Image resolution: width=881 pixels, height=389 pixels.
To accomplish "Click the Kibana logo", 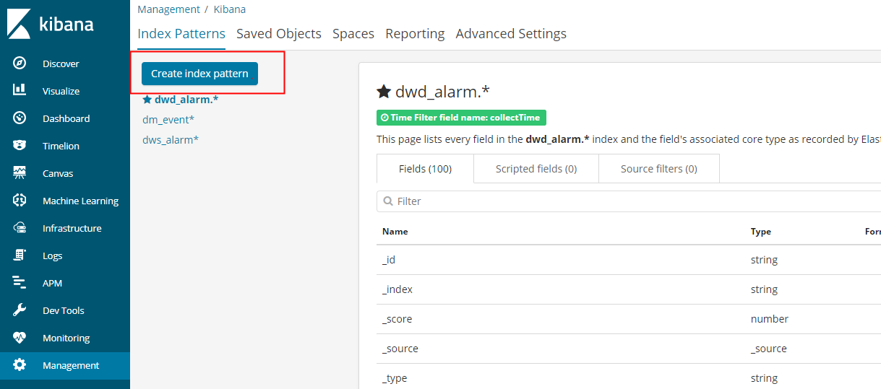I will (x=51, y=24).
